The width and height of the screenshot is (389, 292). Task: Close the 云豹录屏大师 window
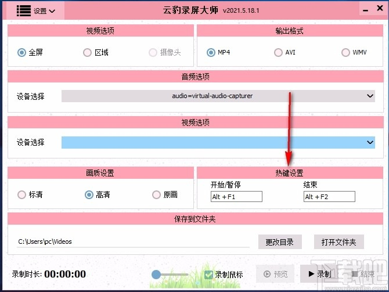click(x=380, y=8)
